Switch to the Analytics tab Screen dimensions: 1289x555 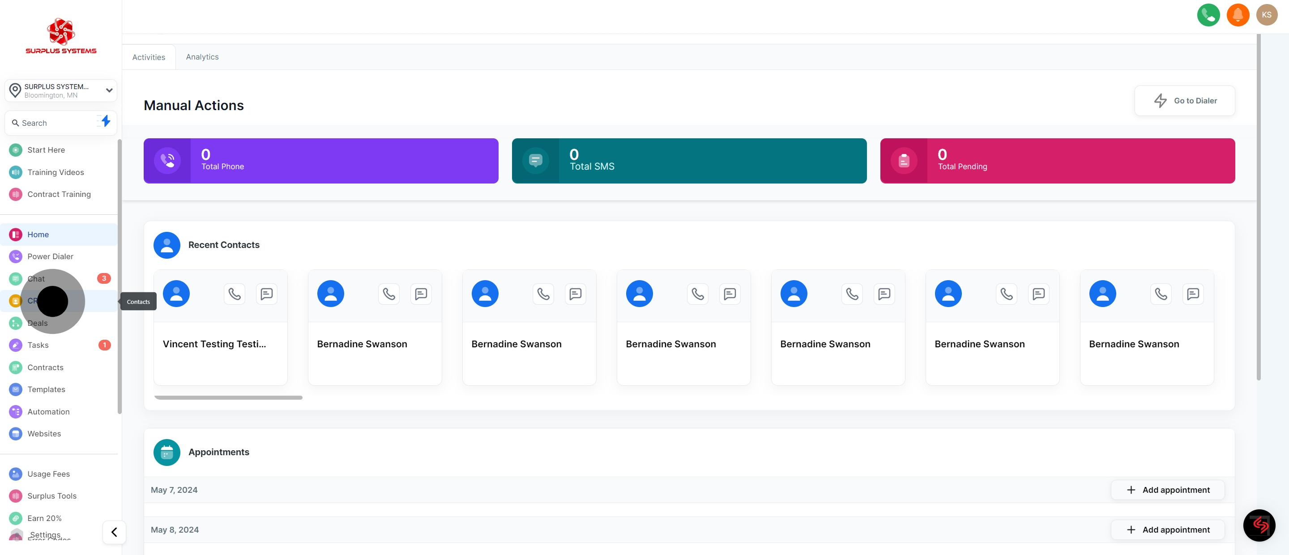click(202, 57)
